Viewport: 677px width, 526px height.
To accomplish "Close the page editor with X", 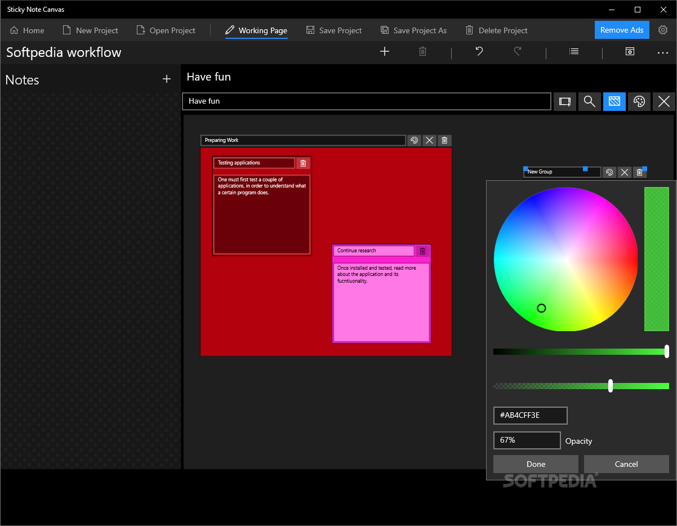I will click(664, 101).
